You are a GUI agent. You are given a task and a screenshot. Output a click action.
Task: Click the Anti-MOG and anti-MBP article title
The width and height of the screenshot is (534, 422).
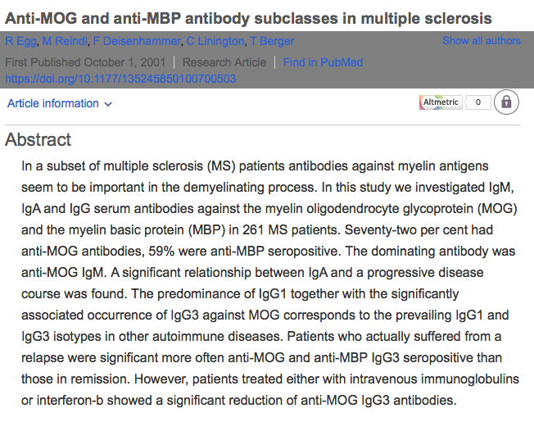click(x=249, y=17)
